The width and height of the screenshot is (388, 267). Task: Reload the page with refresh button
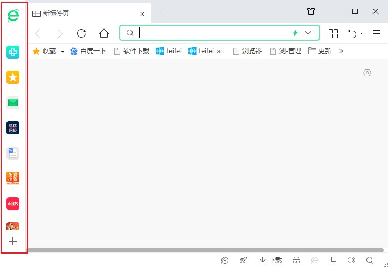[x=81, y=33]
